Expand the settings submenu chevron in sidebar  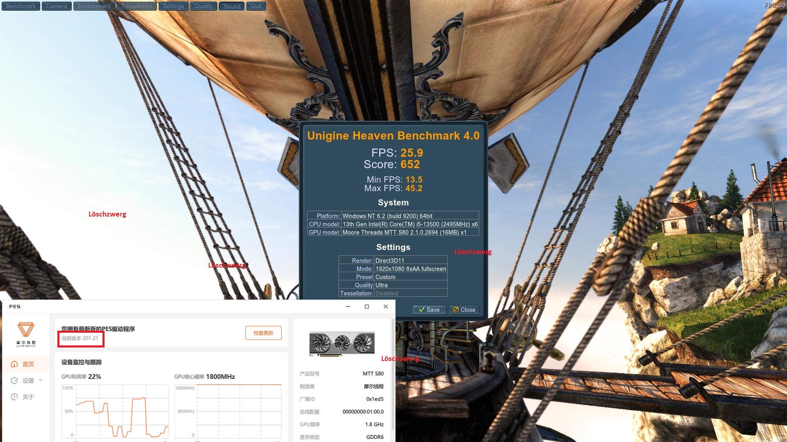(41, 380)
